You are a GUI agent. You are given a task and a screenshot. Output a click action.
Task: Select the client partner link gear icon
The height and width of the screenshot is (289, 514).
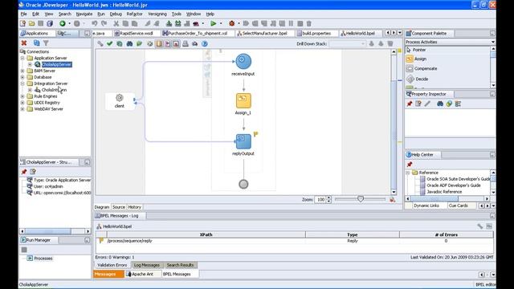[x=120, y=98]
